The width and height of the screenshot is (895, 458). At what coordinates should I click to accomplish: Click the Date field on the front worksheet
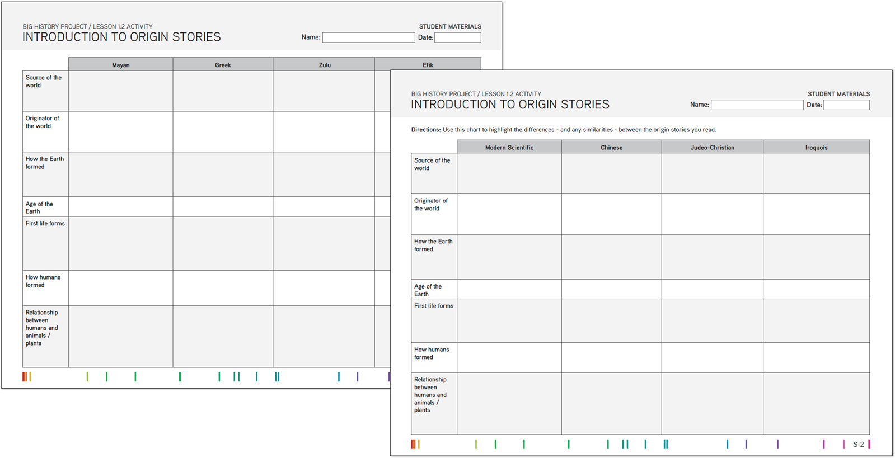[x=846, y=105]
